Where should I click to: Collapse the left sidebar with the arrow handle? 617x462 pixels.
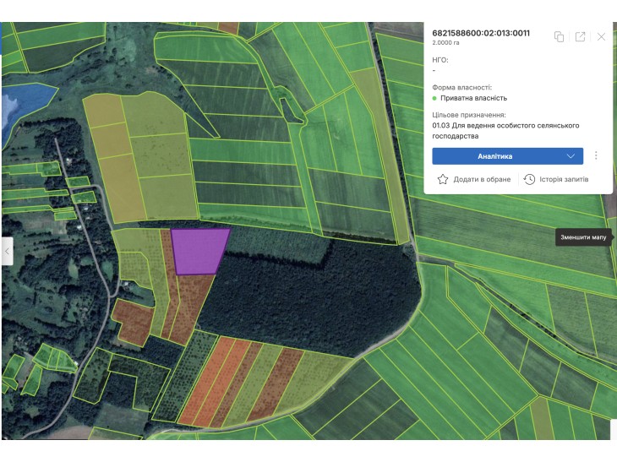[x=7, y=251]
